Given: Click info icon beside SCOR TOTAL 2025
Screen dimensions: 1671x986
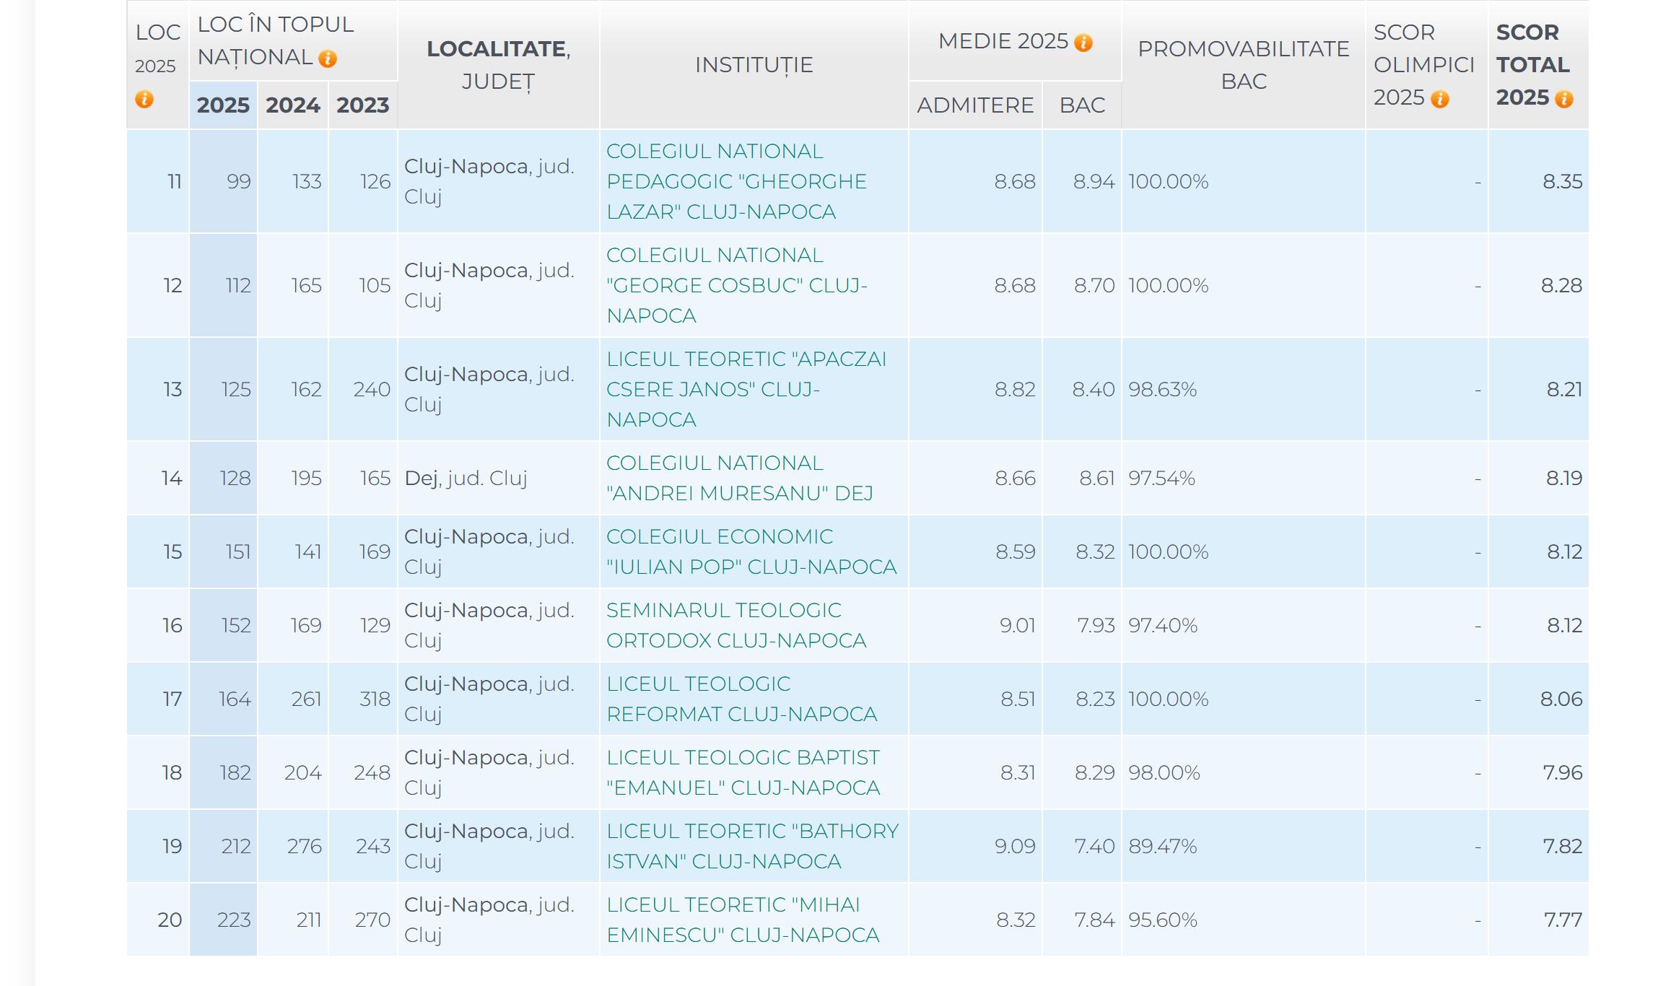Looking at the screenshot, I should click(1564, 100).
